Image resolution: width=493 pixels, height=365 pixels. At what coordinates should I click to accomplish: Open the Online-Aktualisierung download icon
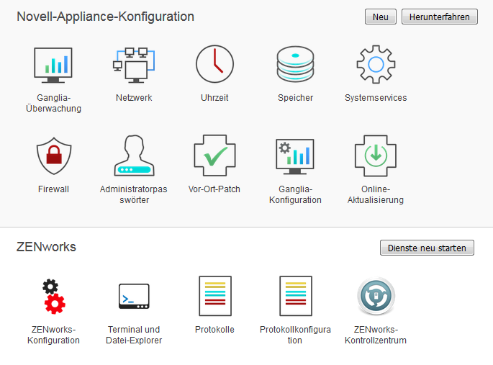376,156
